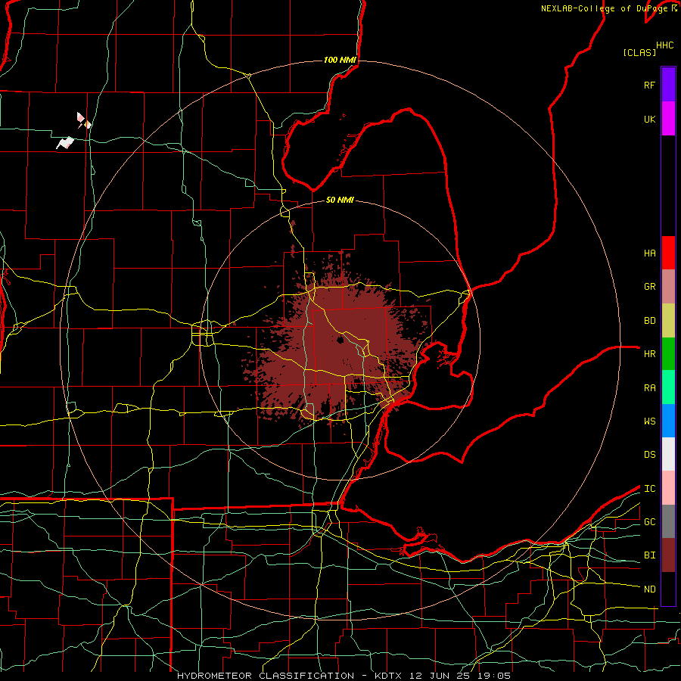Click the white dry-snow echo patch at upper left
This screenshot has height=681, width=681.
65,143
